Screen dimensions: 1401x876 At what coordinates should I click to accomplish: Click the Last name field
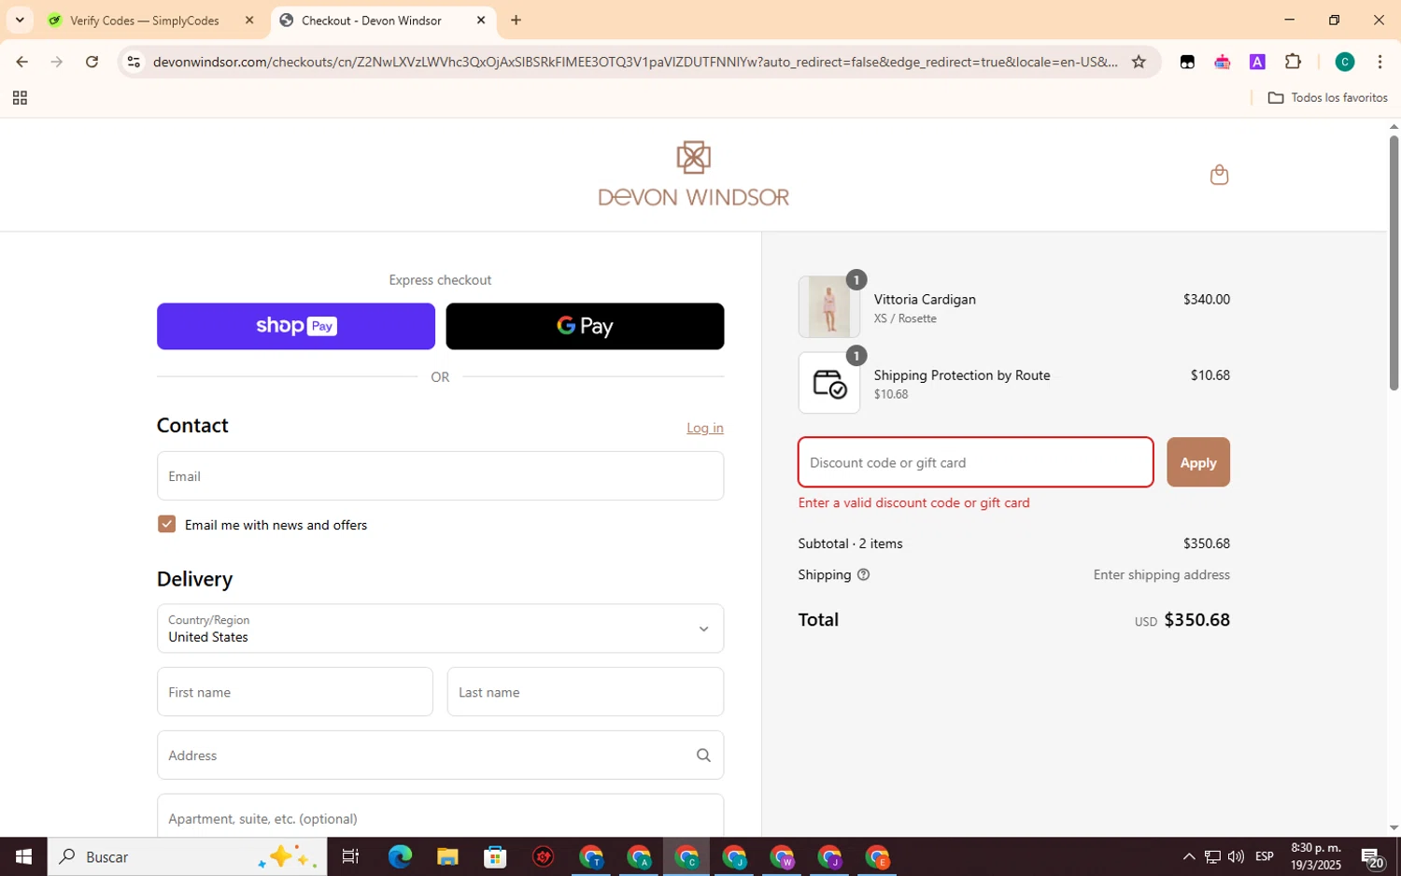[x=586, y=692]
